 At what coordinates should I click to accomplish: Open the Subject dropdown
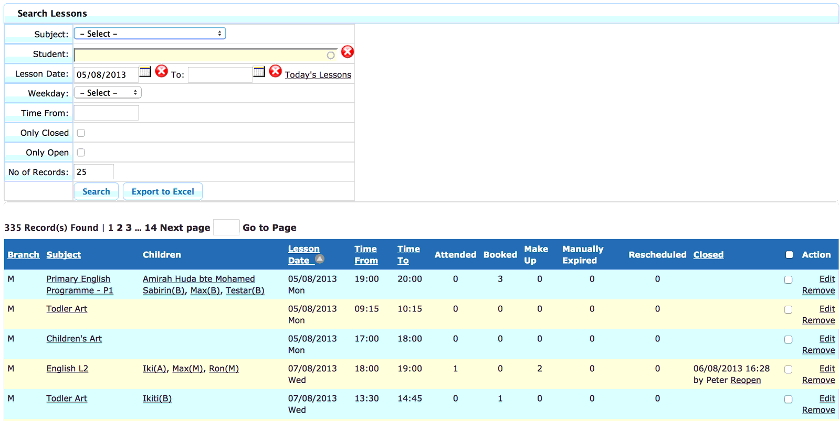tap(150, 34)
